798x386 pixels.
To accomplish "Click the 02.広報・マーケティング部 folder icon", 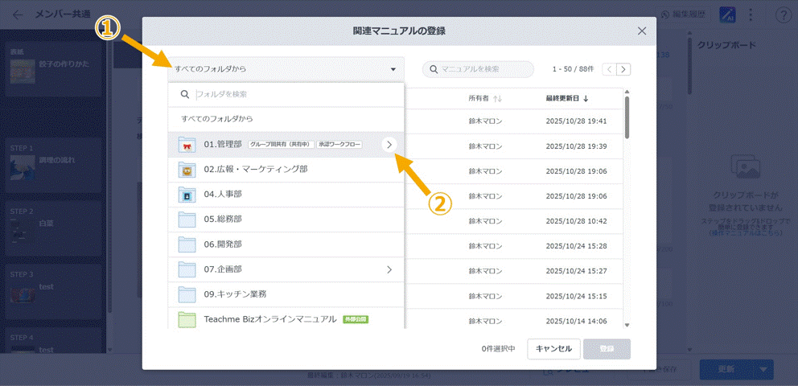I will click(x=187, y=170).
